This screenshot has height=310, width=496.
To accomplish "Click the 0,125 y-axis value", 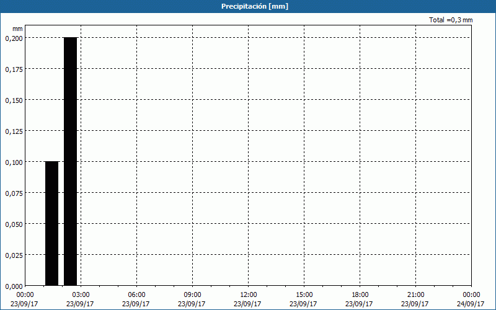I will click(14, 131).
